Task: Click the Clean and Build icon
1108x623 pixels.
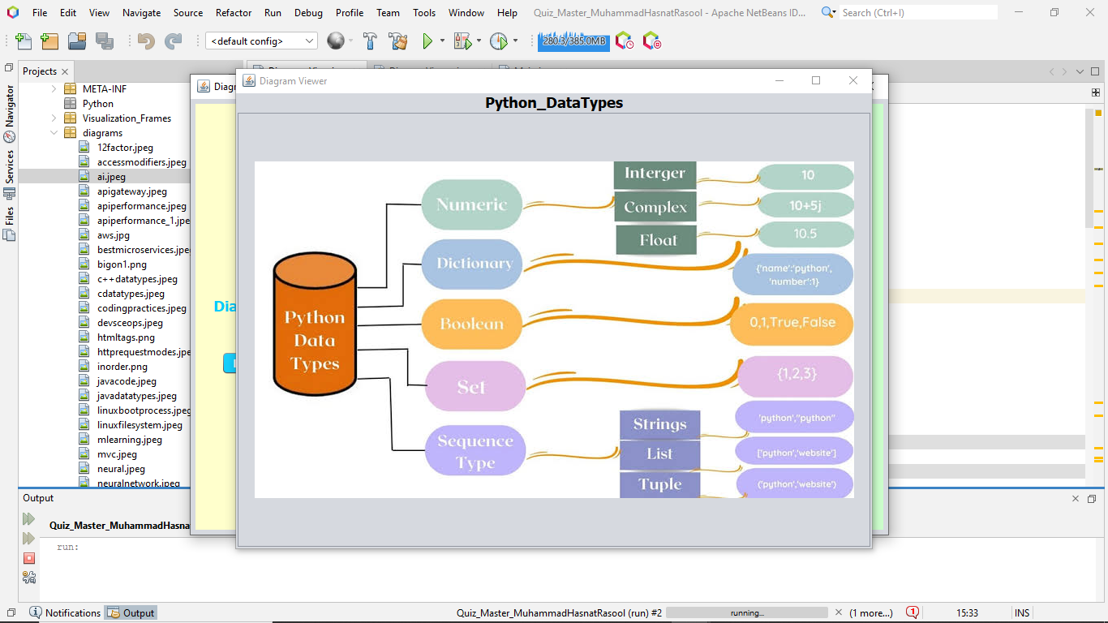Action: tap(397, 41)
